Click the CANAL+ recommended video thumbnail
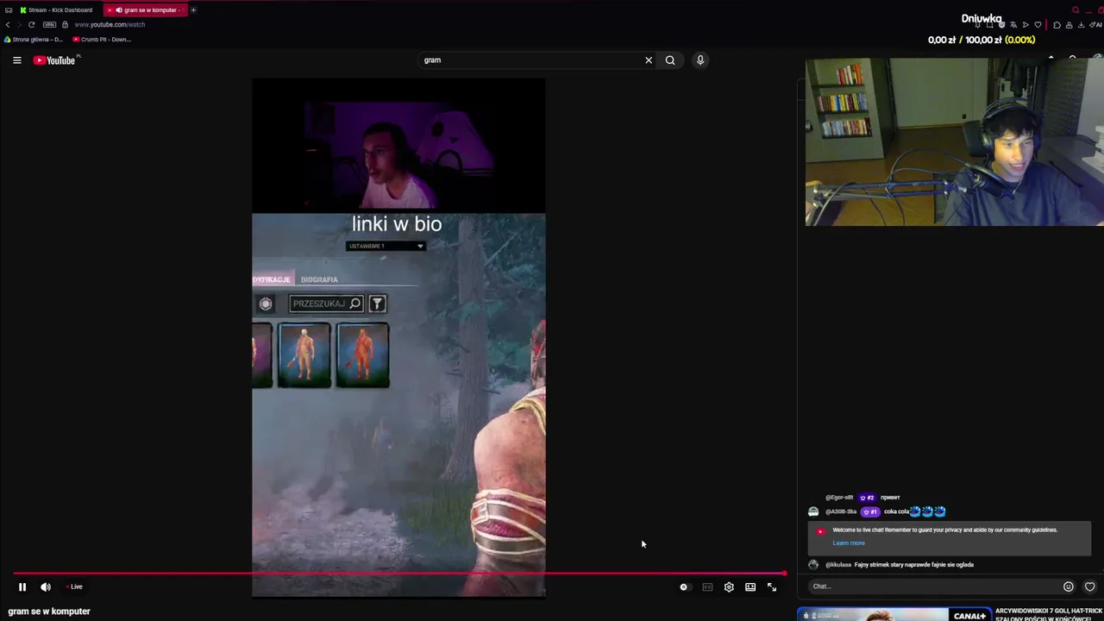Viewport: 1104px width, 621px height. [894, 615]
